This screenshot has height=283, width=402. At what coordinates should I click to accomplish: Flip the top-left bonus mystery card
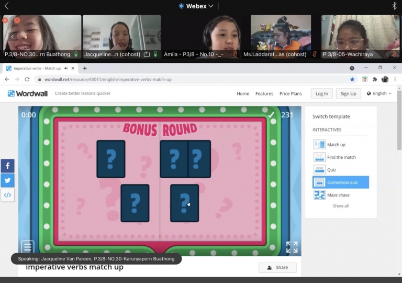[x=111, y=159]
